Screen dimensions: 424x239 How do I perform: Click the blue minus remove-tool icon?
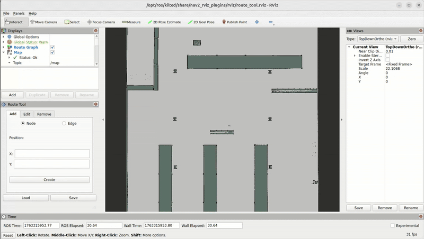coord(271,22)
